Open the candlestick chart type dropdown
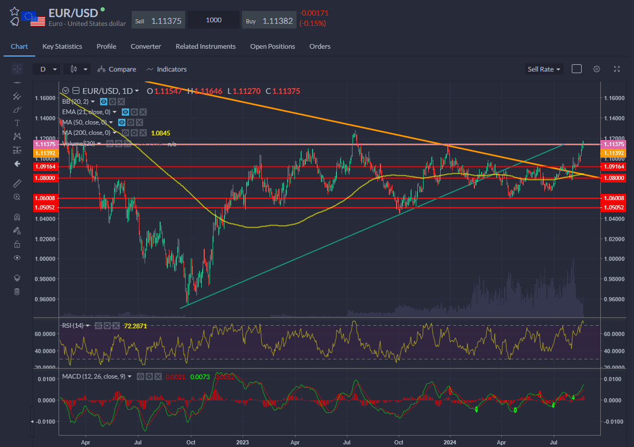 tap(77, 68)
